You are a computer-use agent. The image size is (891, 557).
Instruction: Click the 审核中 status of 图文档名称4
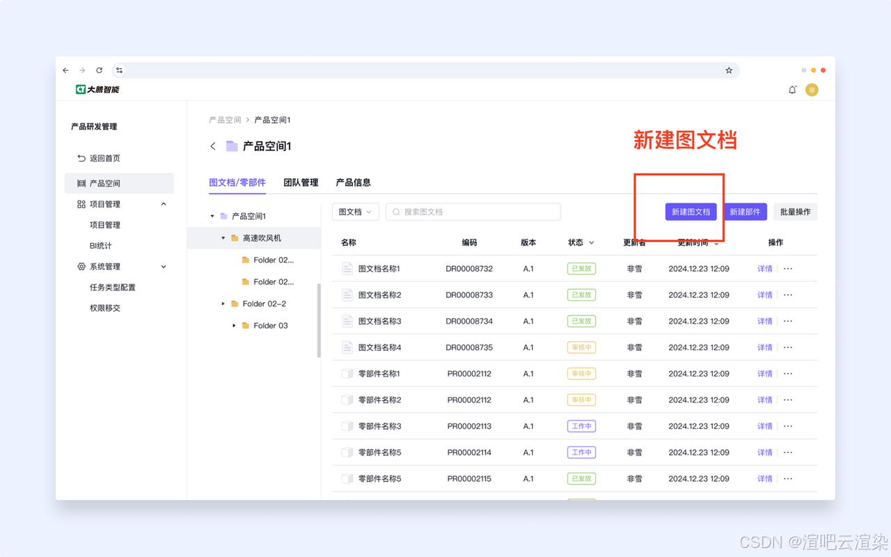581,347
